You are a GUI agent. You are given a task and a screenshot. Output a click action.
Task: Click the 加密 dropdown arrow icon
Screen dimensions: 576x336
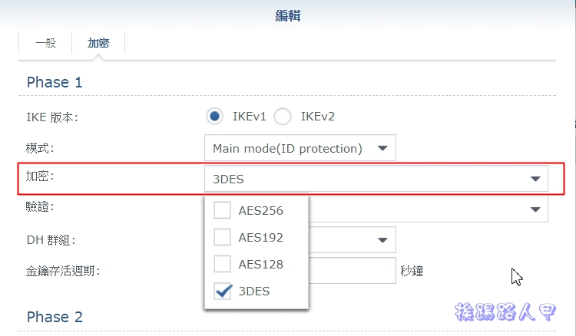(x=535, y=179)
